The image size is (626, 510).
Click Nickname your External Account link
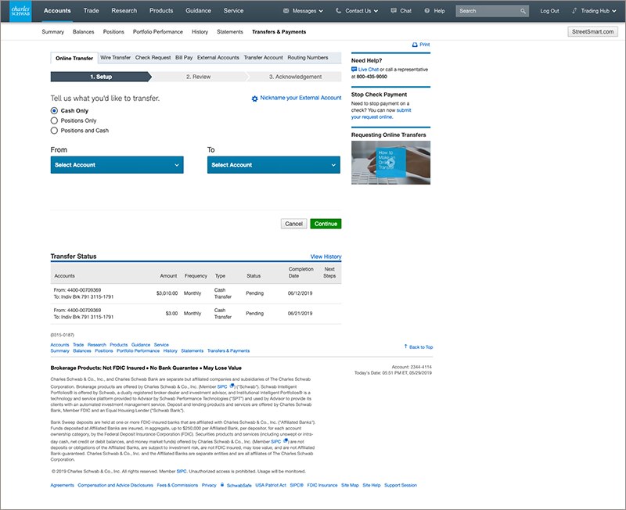click(300, 98)
